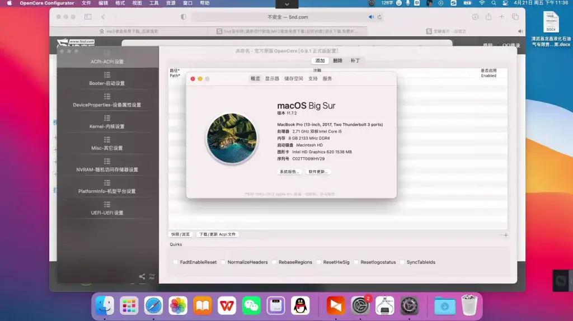Go back in Safari window
Viewport: 573px width, 321px height.
point(103,17)
